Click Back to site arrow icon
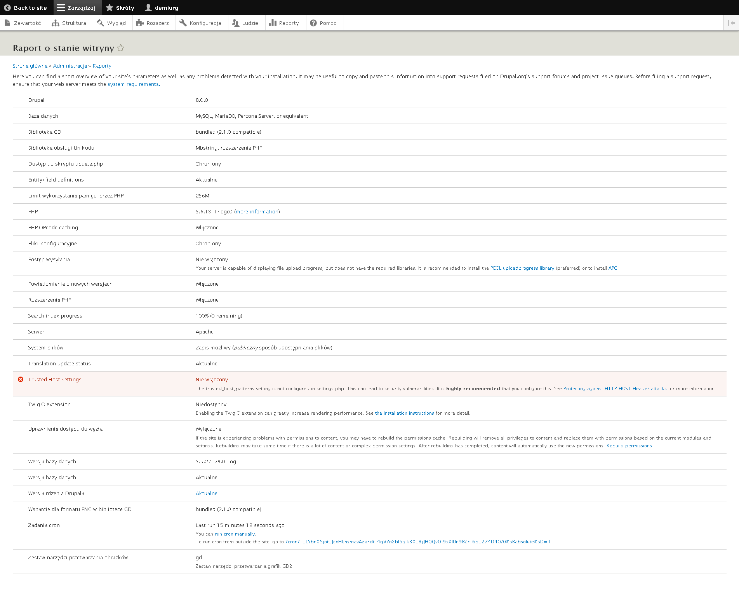 coord(7,7)
